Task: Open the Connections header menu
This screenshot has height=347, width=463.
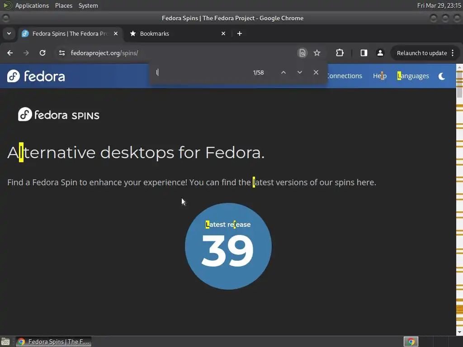Action: 345,76
